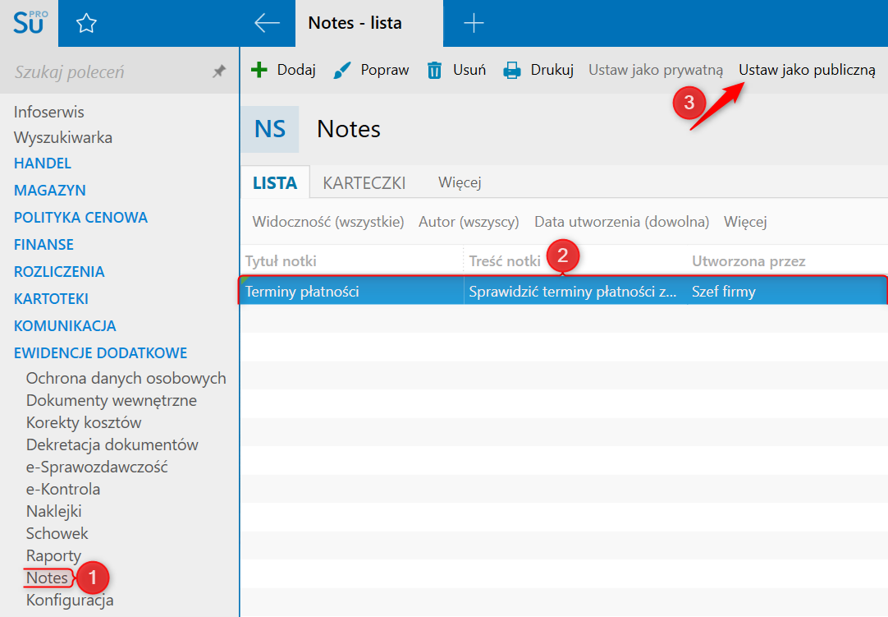Viewport: 888px width, 617px height.
Task: Open a new tab with the plus icon
Action: point(474,23)
